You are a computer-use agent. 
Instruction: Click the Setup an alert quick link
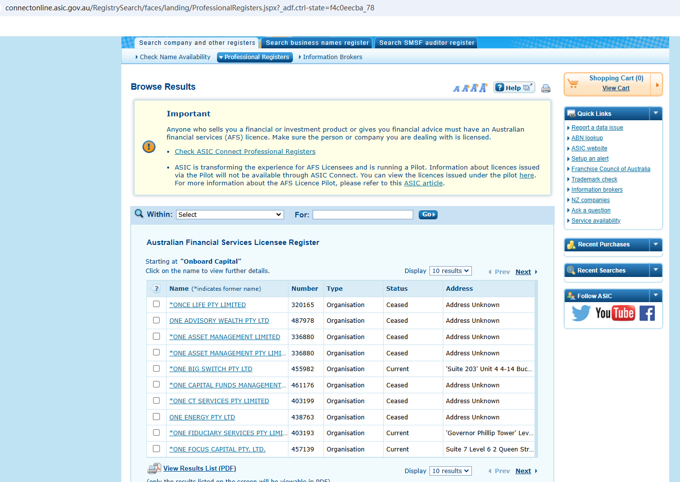(x=590, y=159)
